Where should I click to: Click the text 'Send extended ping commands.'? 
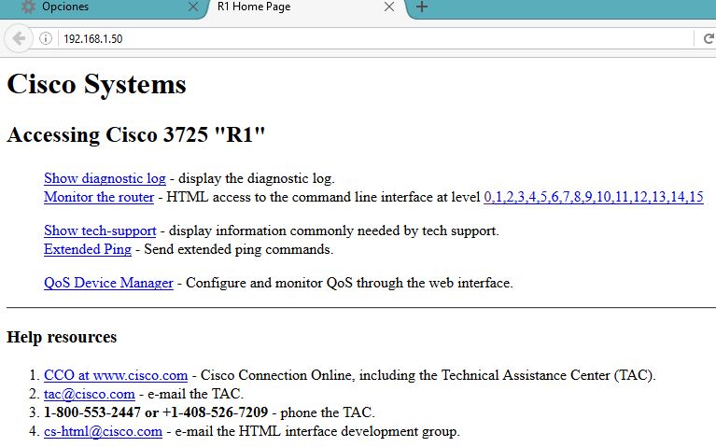coord(239,250)
